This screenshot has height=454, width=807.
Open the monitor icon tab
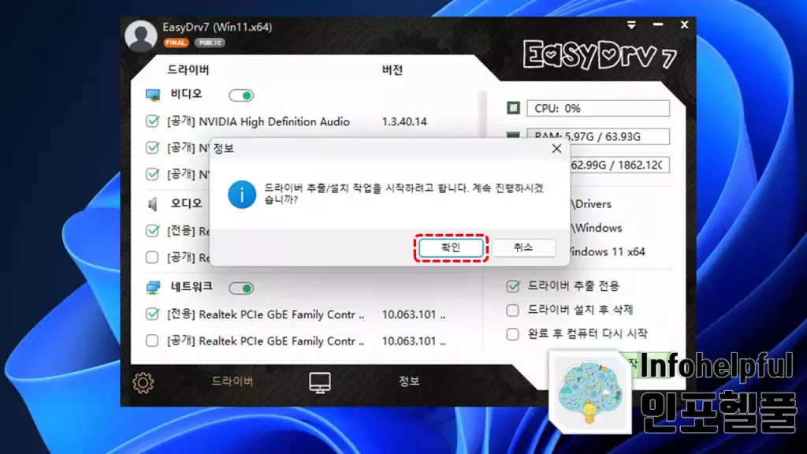click(x=320, y=383)
